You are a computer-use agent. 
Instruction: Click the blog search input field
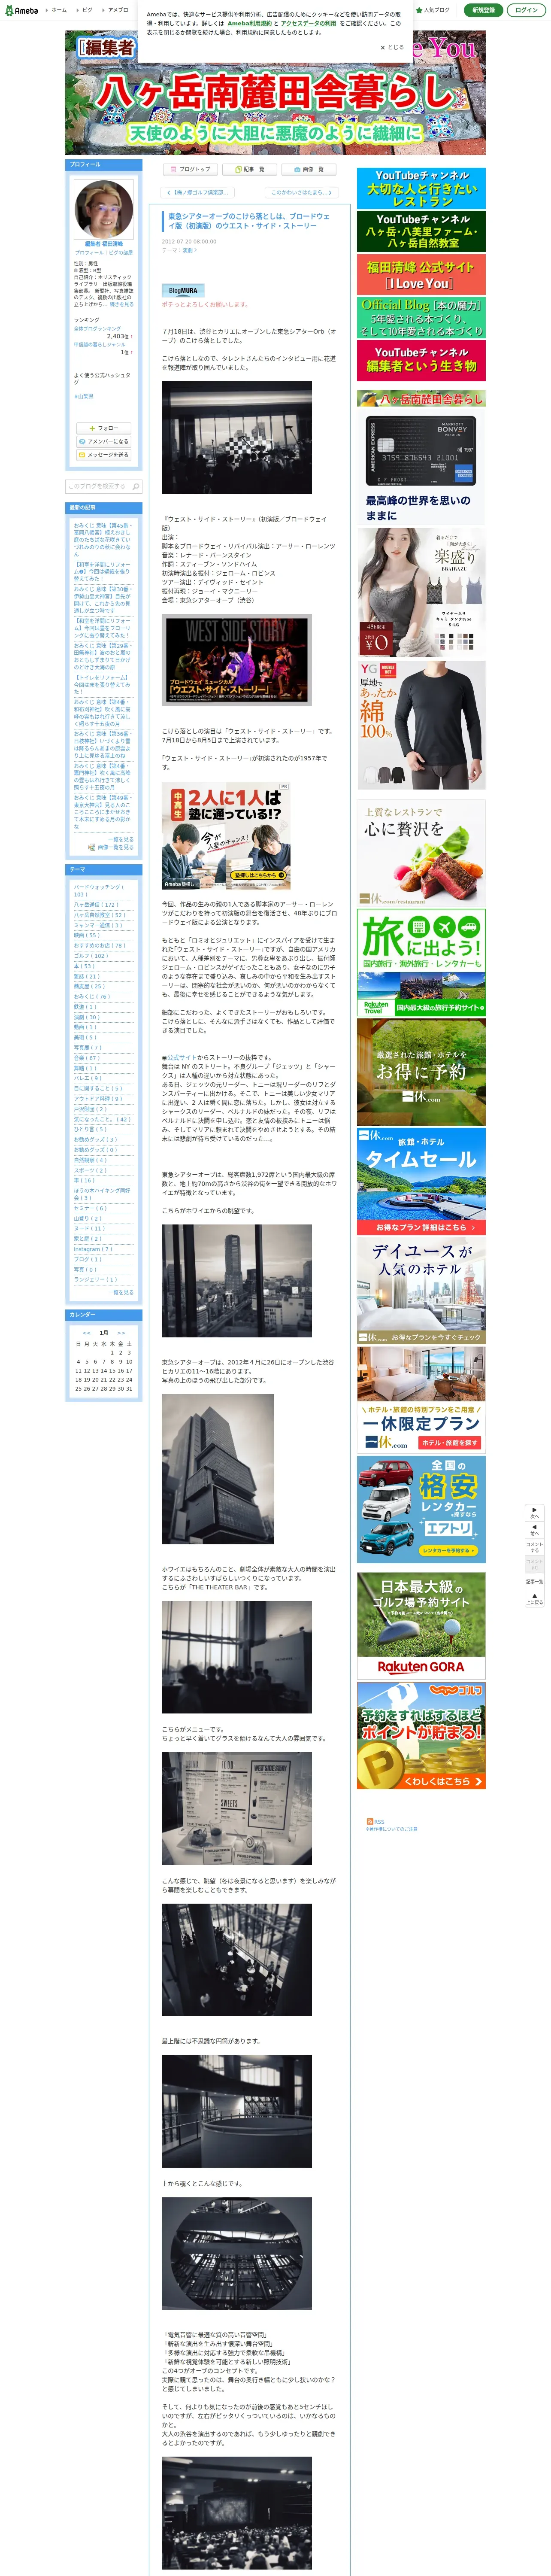pos(97,486)
